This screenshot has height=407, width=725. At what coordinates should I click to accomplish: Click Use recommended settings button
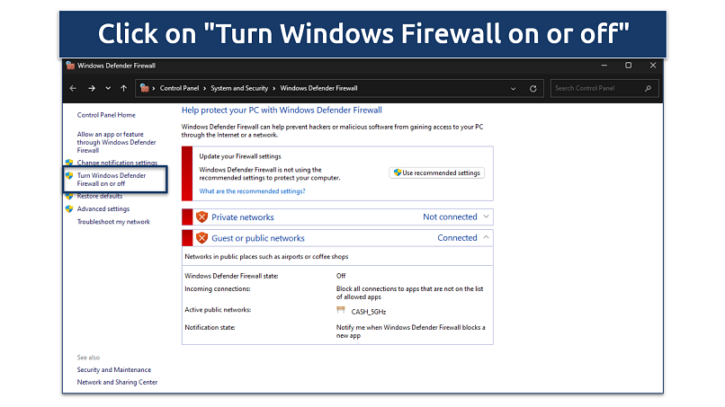click(x=436, y=173)
